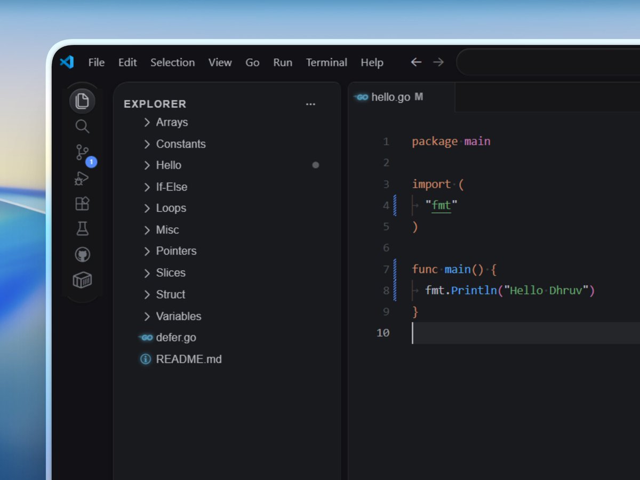This screenshot has width=640, height=480.
Task: Click the M modified marker on tab
Action: 419,97
